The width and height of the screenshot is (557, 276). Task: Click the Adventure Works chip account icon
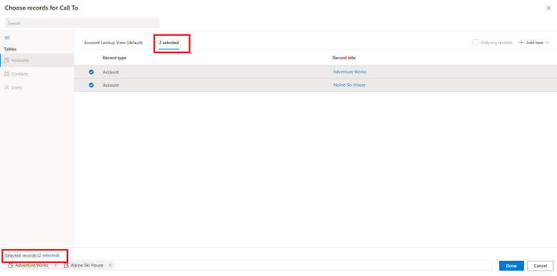(x=10, y=265)
